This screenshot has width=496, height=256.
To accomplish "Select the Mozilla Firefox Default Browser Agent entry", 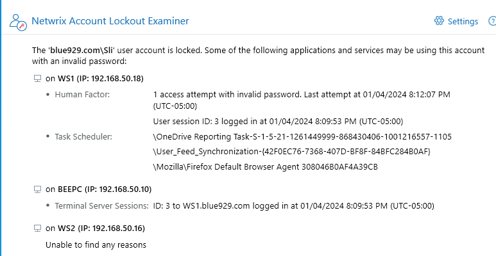I will pos(266,167).
